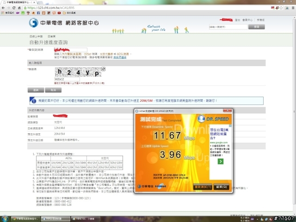Click the browser back arrow

3,8
